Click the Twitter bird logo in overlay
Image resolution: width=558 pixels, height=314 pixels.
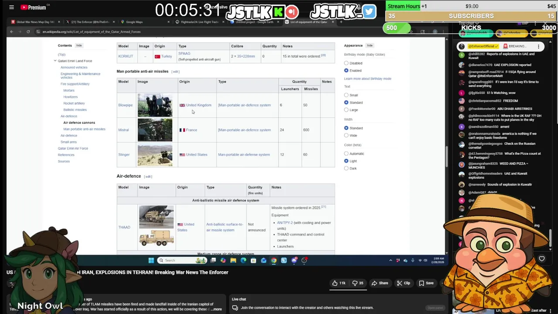click(x=369, y=12)
